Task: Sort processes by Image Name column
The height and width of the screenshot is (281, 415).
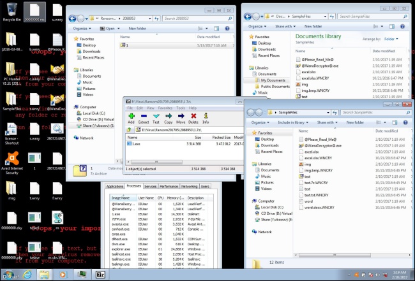Action: [123, 198]
